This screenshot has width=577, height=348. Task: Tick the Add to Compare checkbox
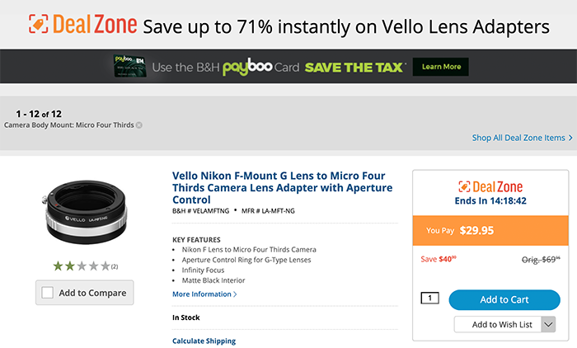click(48, 293)
